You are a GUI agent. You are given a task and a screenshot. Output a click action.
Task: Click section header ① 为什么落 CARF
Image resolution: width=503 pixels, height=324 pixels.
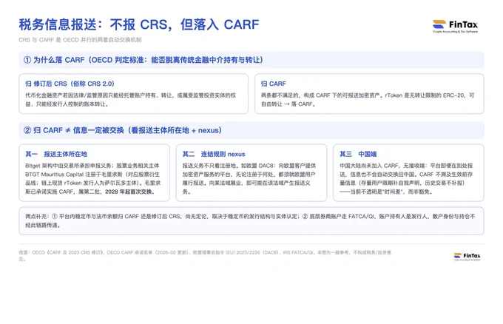click(x=143, y=60)
